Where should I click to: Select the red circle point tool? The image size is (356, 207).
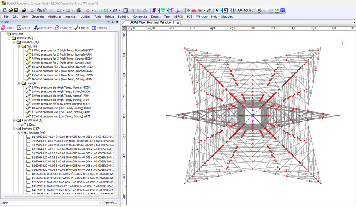88,10
